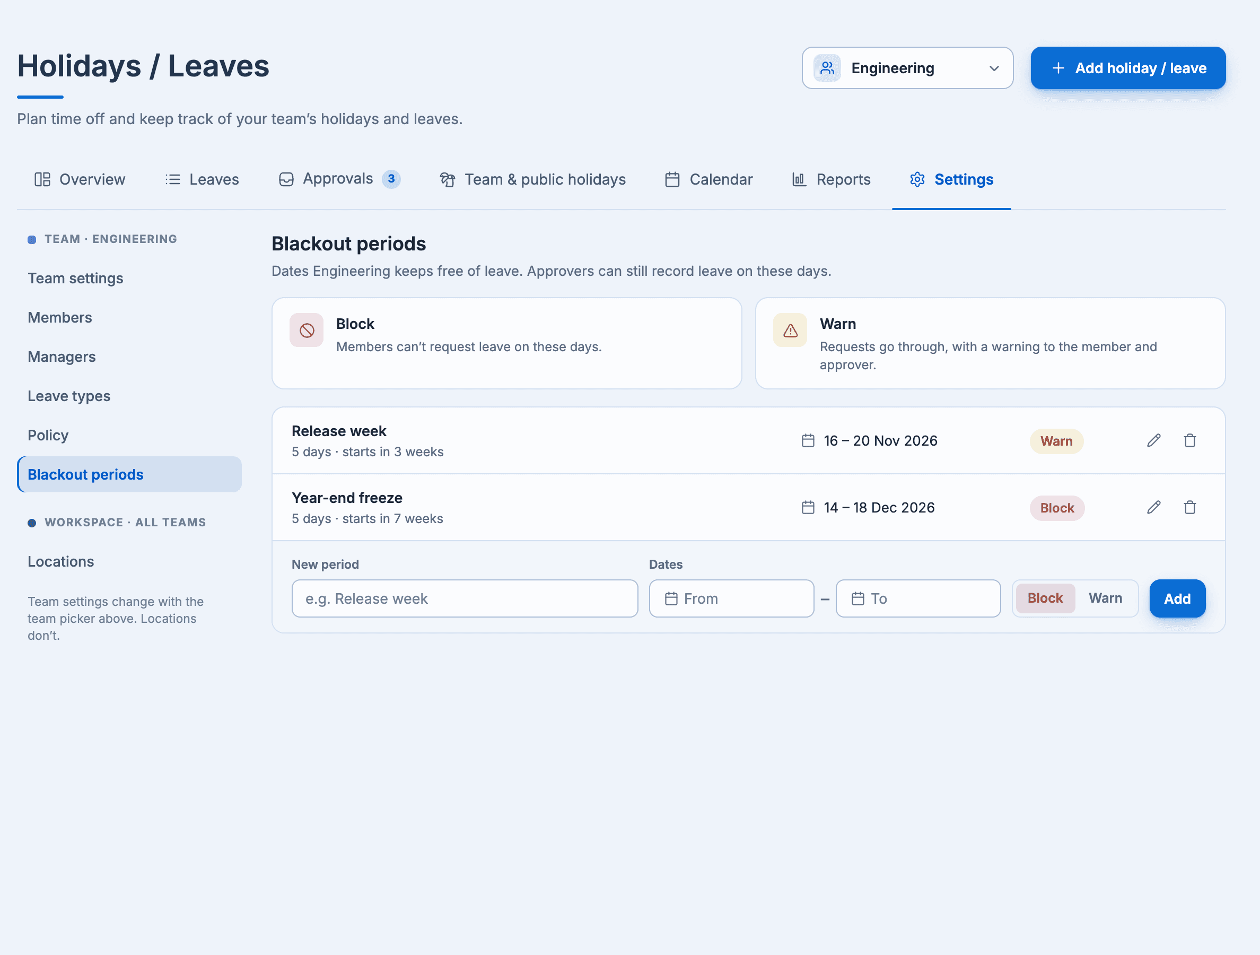The height and width of the screenshot is (955, 1260).
Task: Open Team & public holidays tab
Action: point(532,179)
